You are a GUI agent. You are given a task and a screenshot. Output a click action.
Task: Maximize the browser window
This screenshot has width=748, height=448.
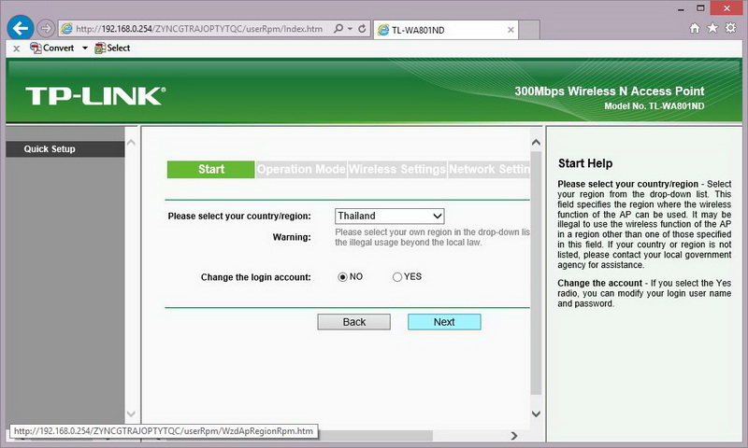pos(700,8)
